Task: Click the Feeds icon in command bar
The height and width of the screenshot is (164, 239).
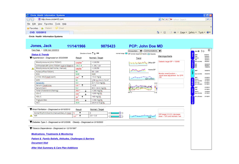Action: click(x=165, y=32)
